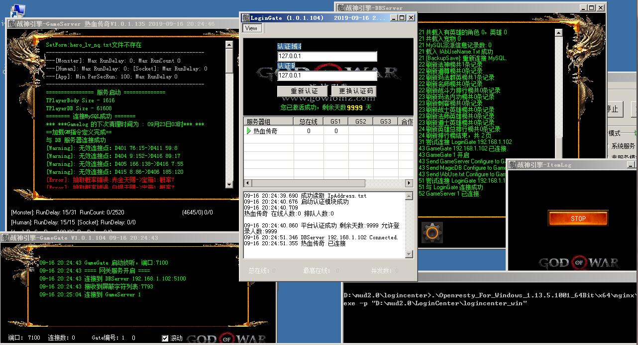
Task: Click right arrow of server list horizontal scrollbar
Action: tap(409, 183)
